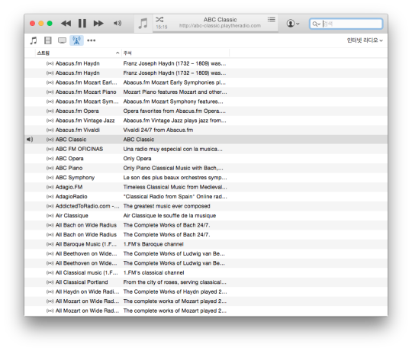The height and width of the screenshot is (351, 412).
Task: Toggle shuffle in the now playing display
Action: [159, 19]
